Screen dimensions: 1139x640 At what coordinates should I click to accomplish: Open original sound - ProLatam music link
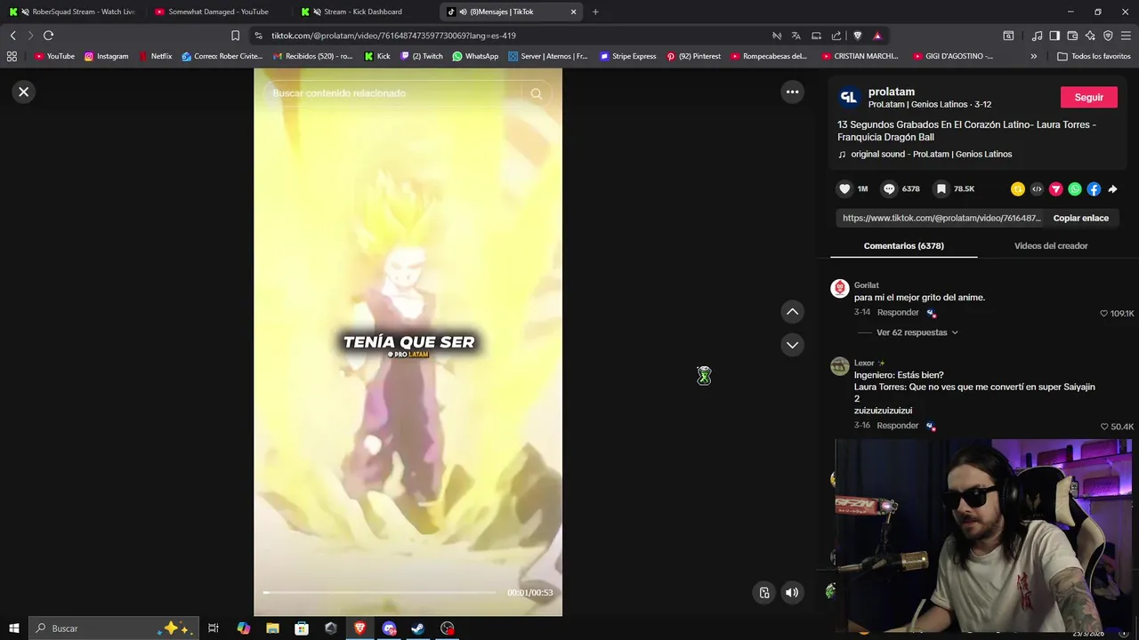tap(931, 154)
